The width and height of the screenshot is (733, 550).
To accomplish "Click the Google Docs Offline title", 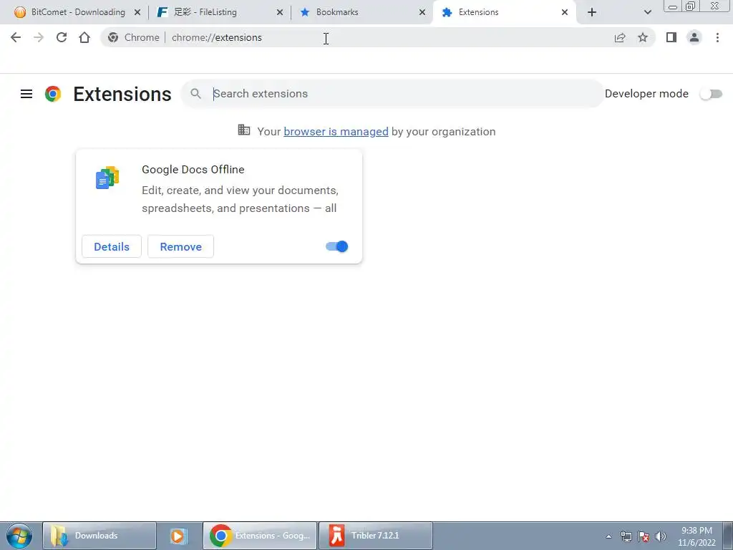I will pyautogui.click(x=193, y=169).
